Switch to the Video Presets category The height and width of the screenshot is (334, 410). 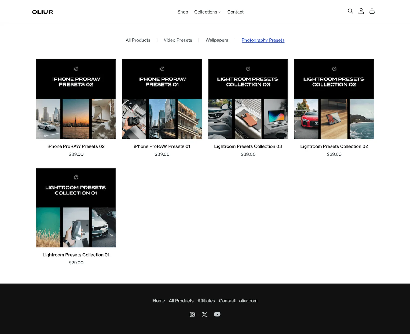click(178, 40)
